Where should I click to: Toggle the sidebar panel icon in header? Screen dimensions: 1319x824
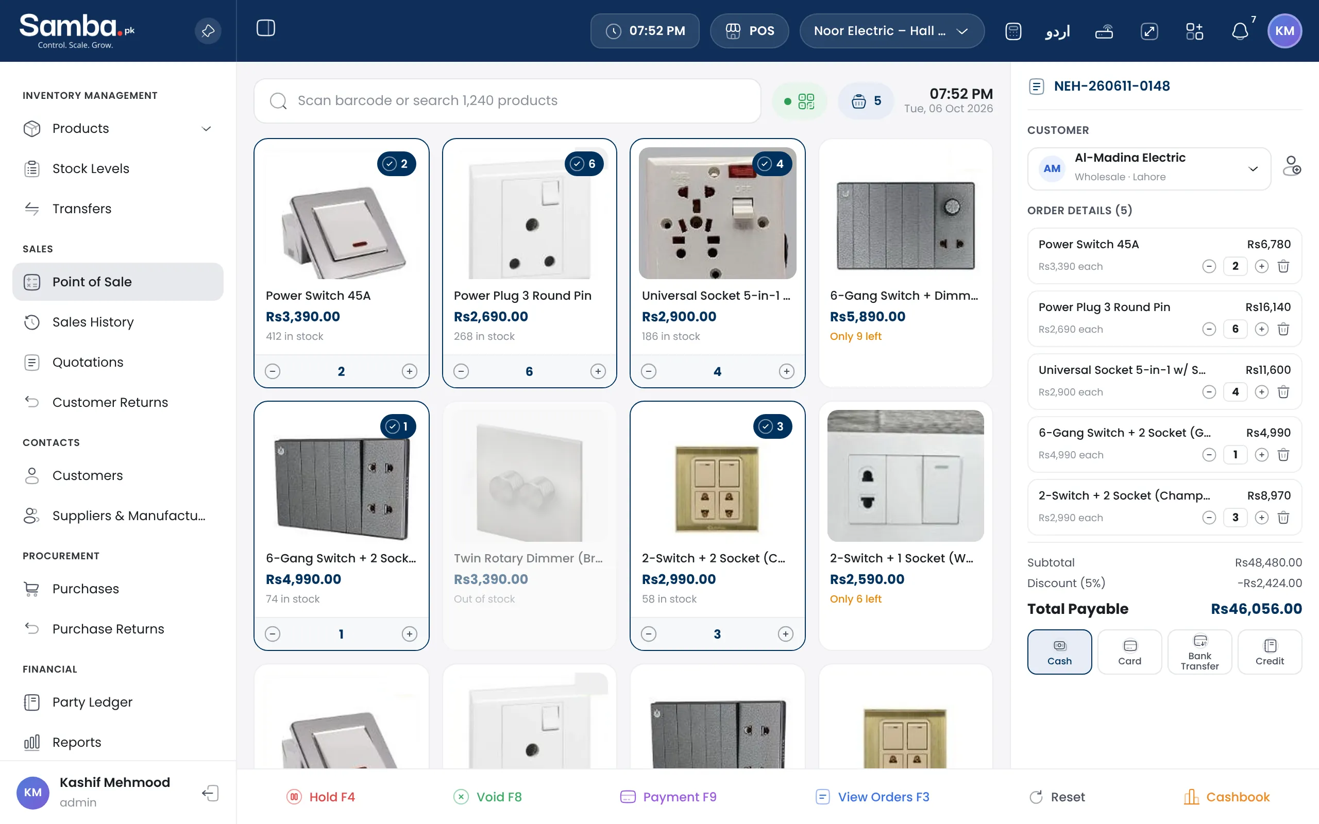tap(265, 28)
